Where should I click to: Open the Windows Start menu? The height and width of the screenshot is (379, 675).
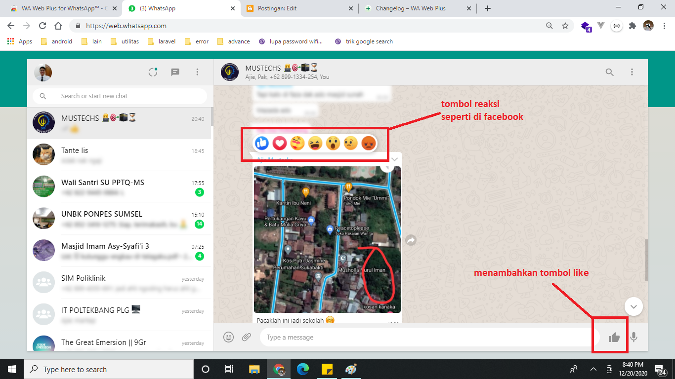tap(11, 369)
